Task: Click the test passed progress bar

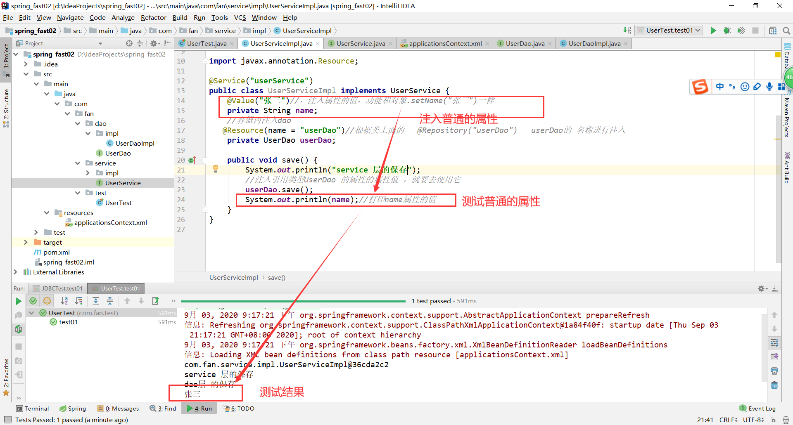Action: pos(293,301)
